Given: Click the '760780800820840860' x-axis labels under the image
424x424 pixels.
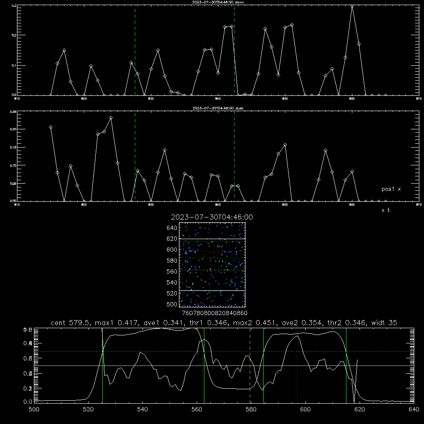Looking at the screenshot, I should pyautogui.click(x=215, y=313).
